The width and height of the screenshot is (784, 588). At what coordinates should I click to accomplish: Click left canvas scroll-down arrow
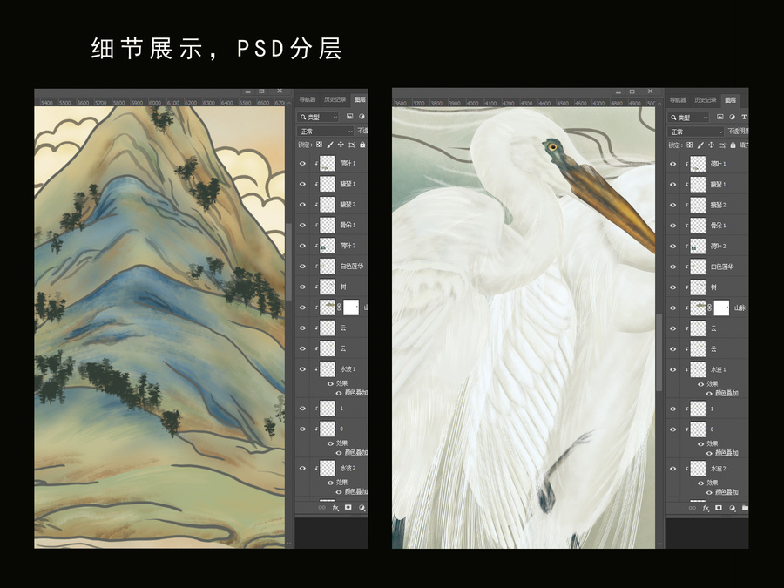coord(289,543)
